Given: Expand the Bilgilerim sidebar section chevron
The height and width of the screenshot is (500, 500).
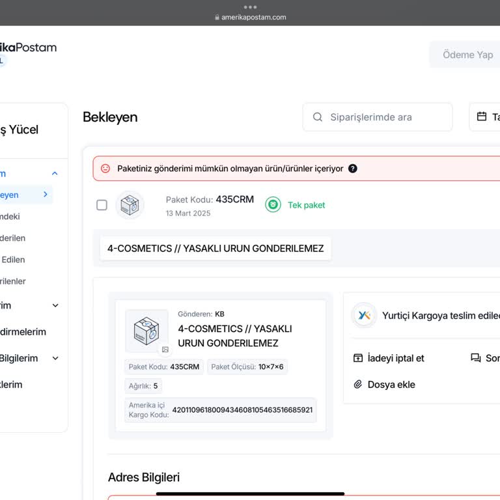Looking at the screenshot, I should 55,359.
